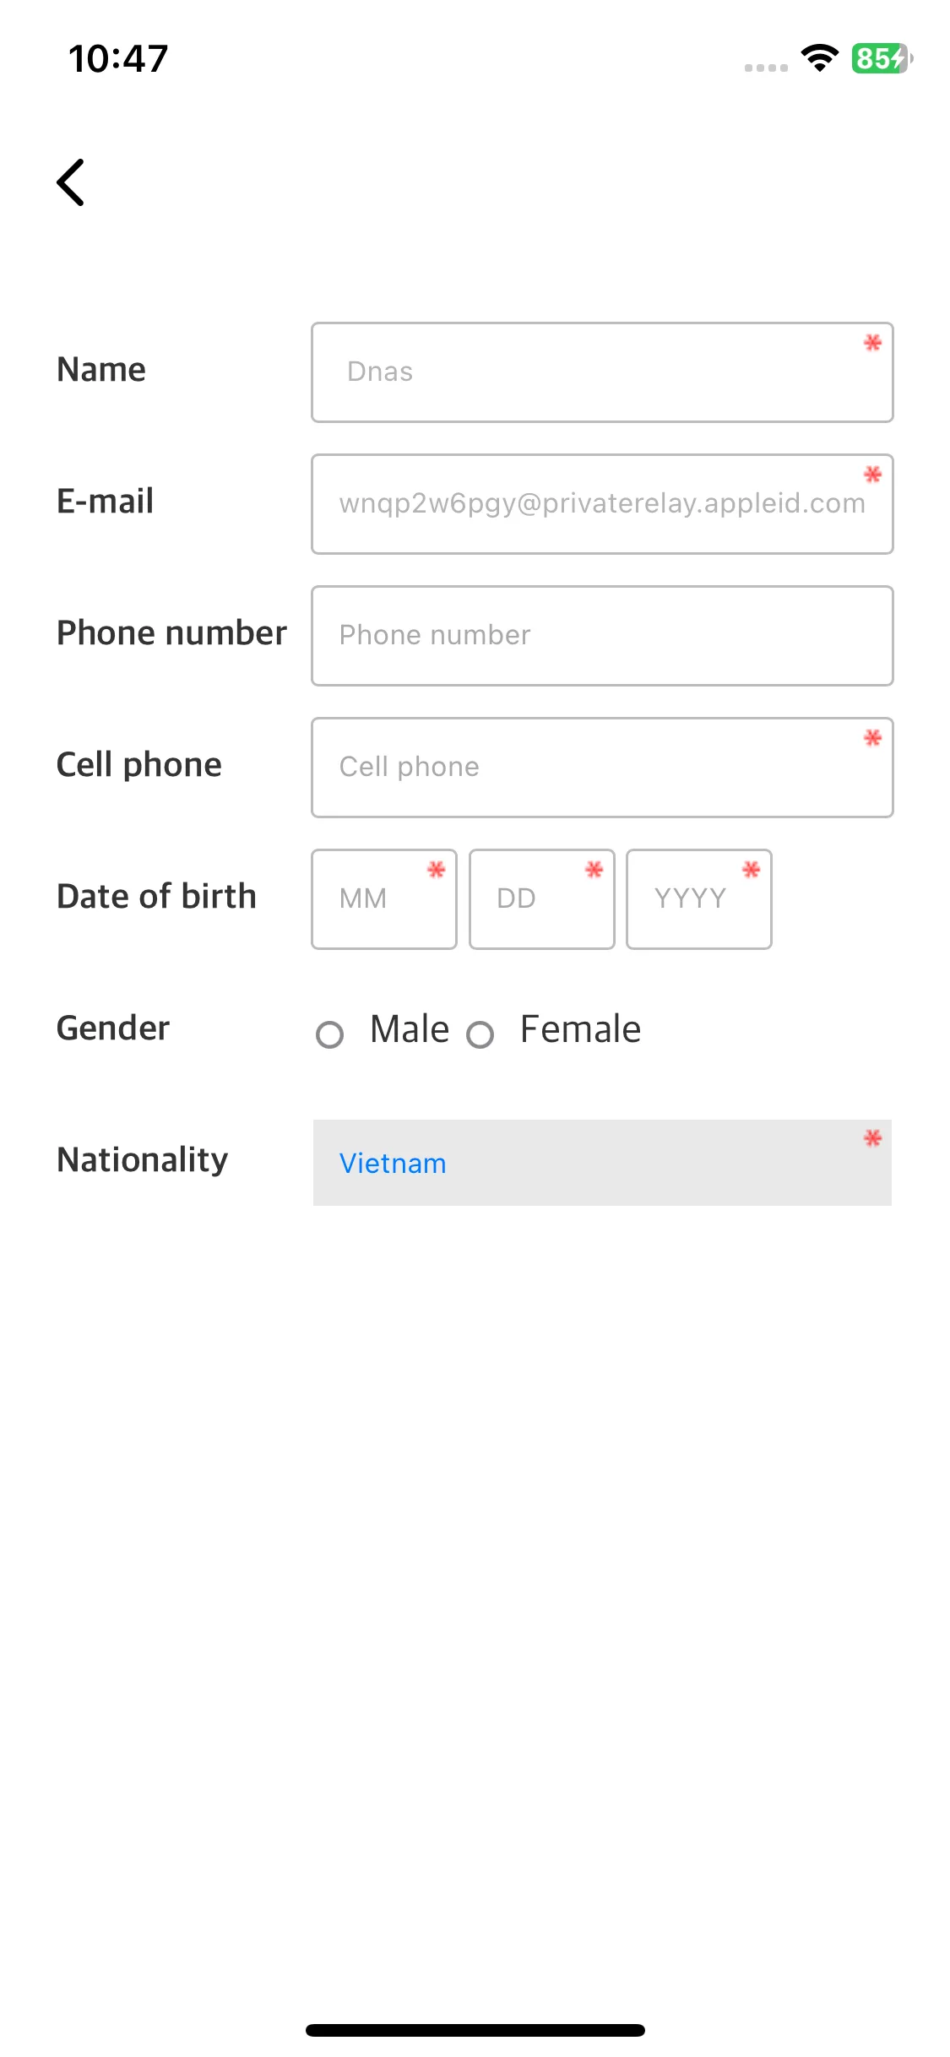Tap the red asterisk in YYYY field

click(x=751, y=869)
